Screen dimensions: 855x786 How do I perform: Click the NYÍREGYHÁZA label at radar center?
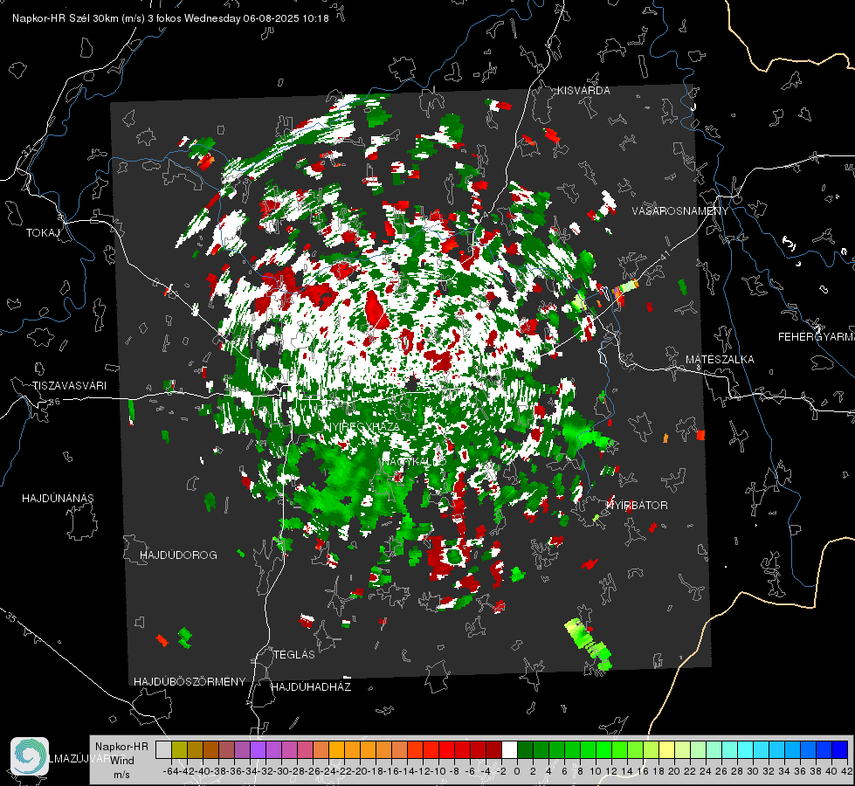[362, 426]
